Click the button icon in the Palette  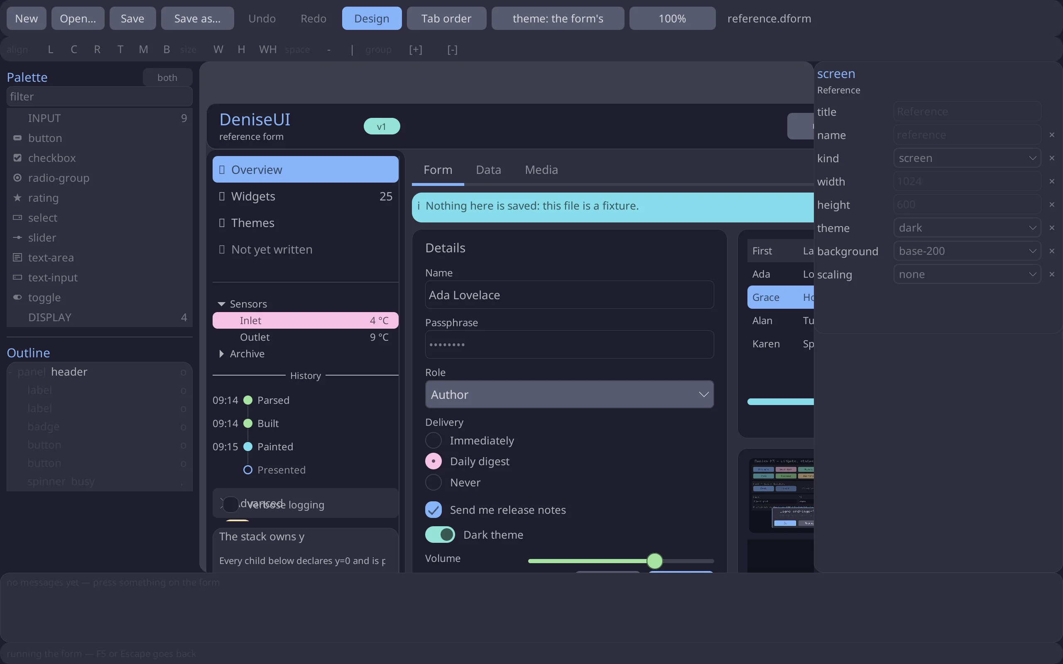[x=17, y=138]
